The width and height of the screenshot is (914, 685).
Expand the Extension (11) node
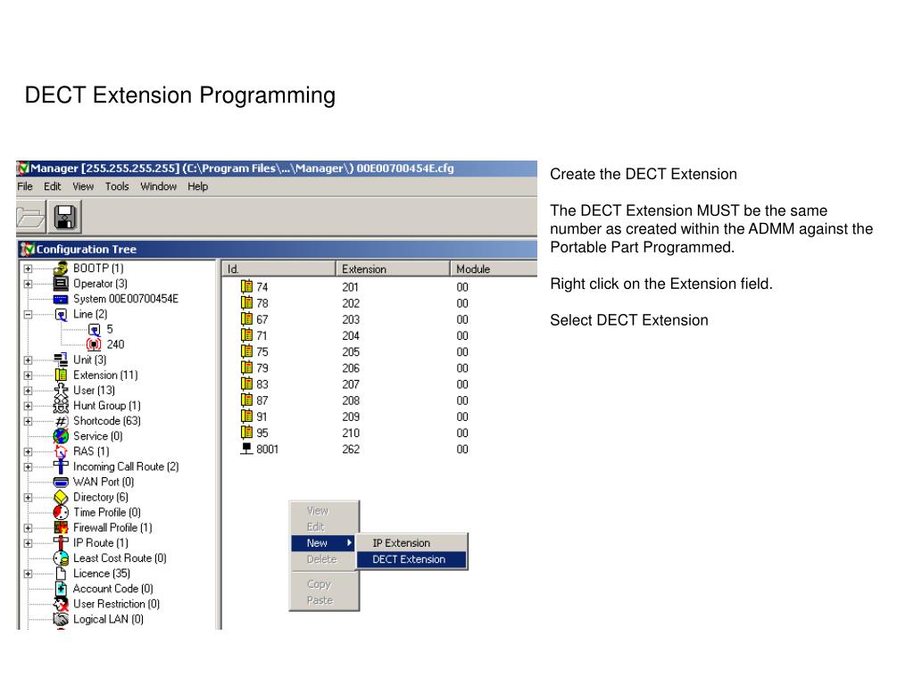[28, 376]
